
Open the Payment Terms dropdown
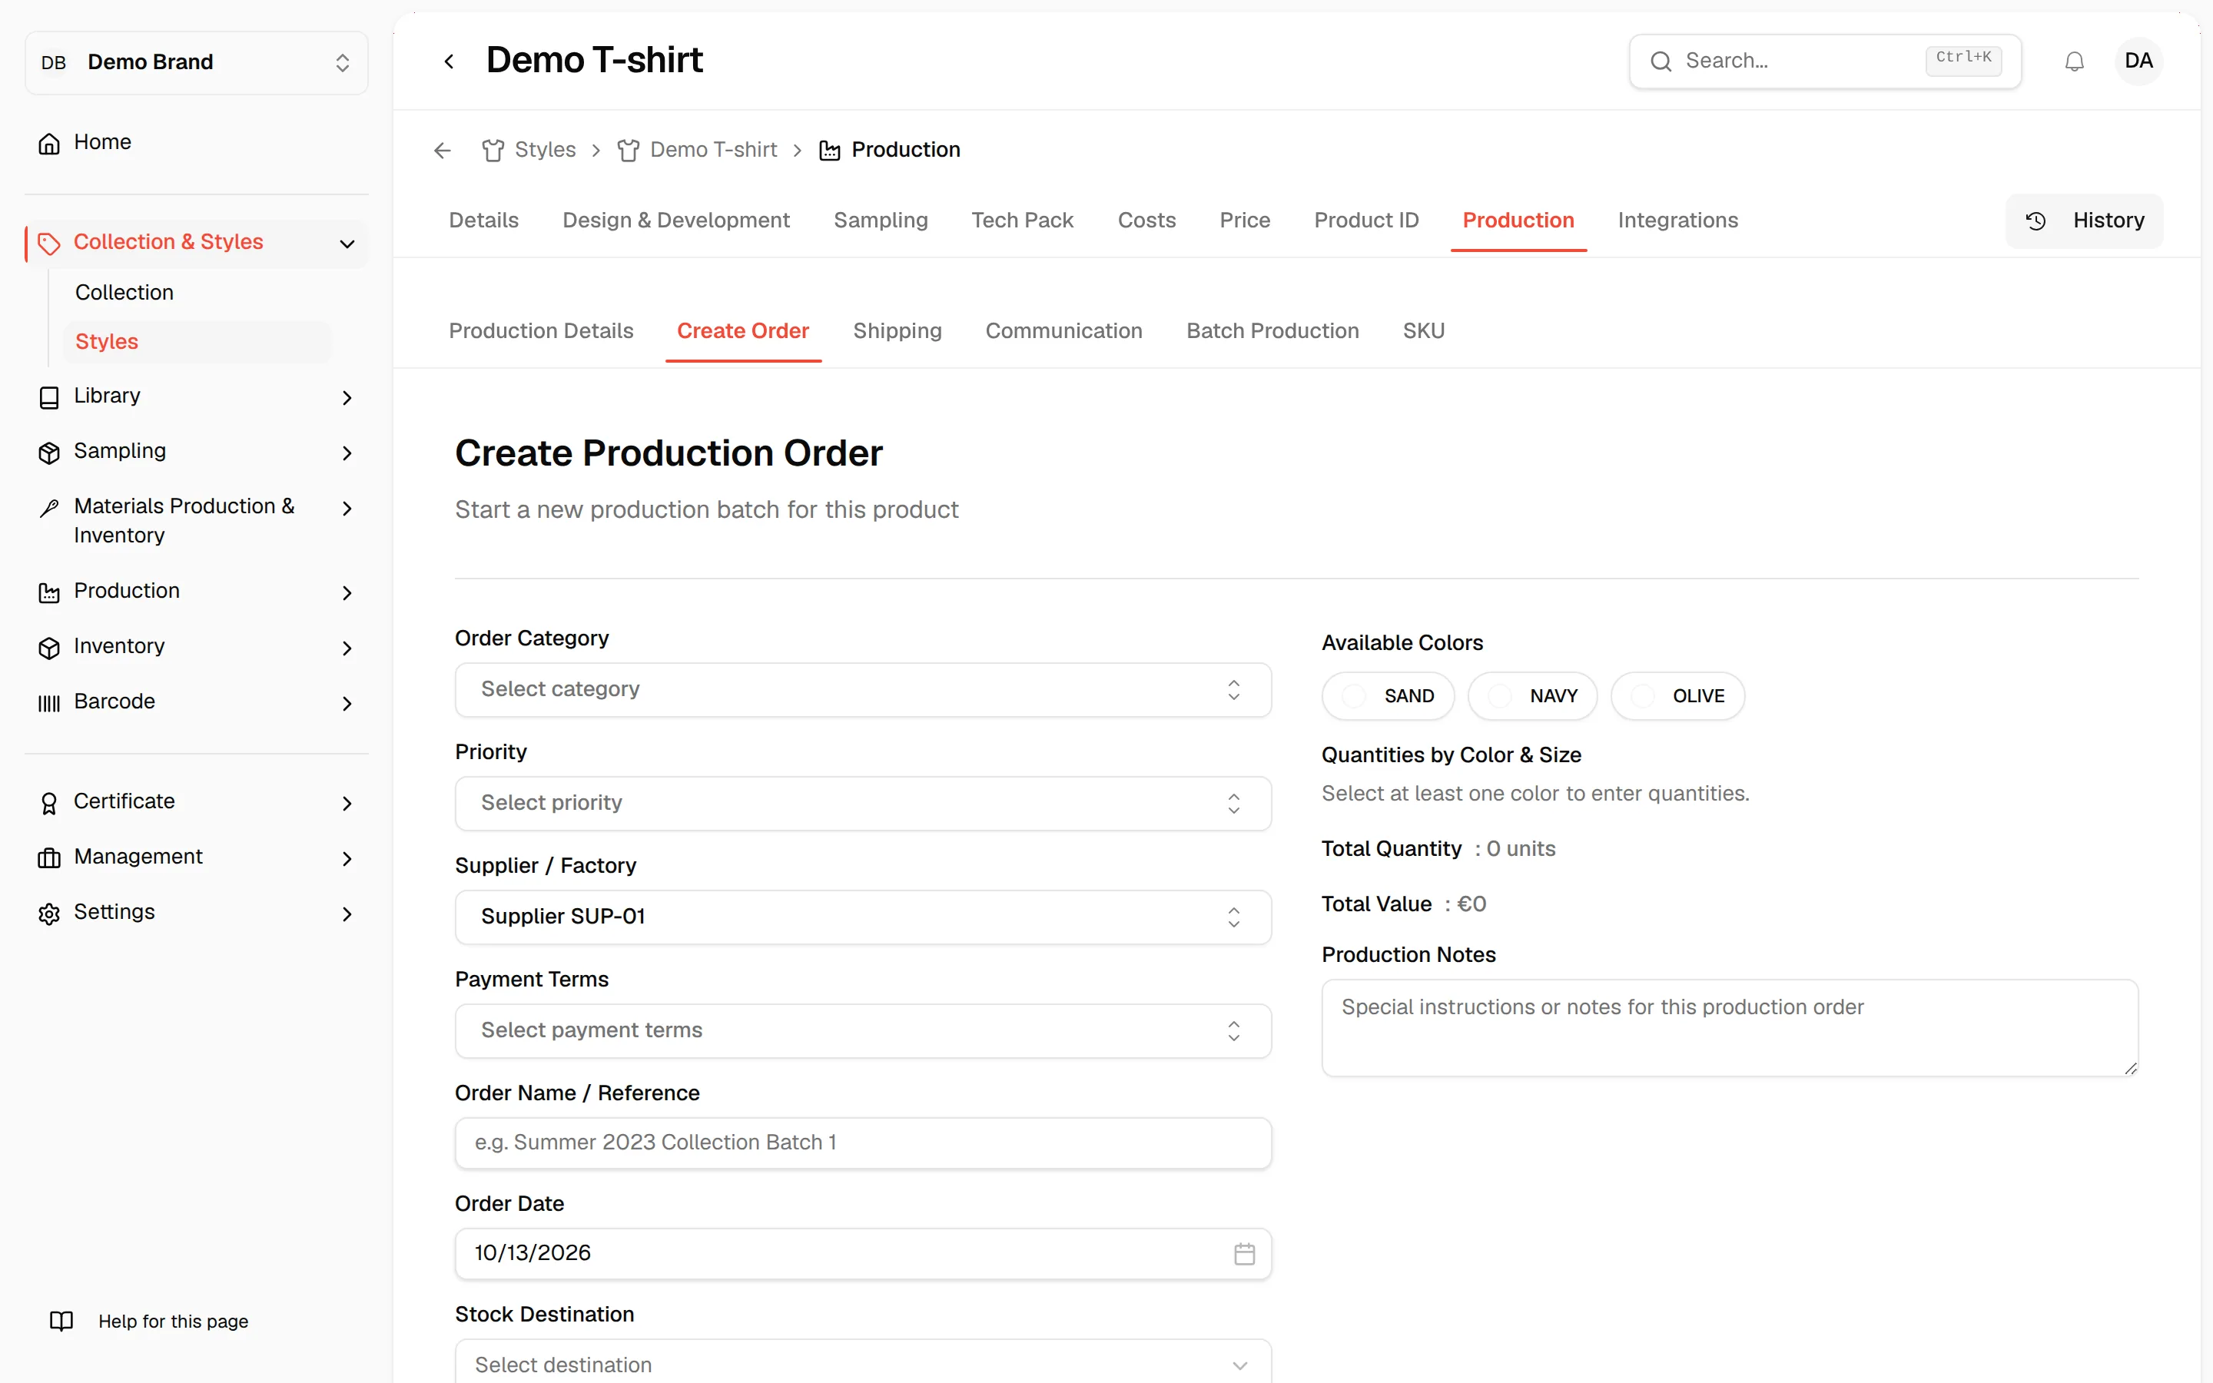[862, 1031]
